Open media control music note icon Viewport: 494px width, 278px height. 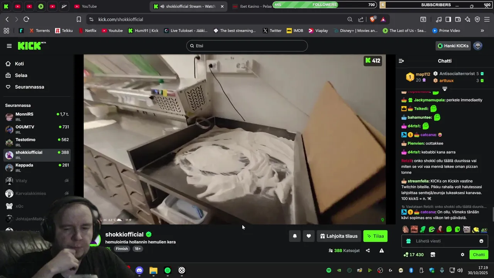pyautogui.click(x=439, y=19)
